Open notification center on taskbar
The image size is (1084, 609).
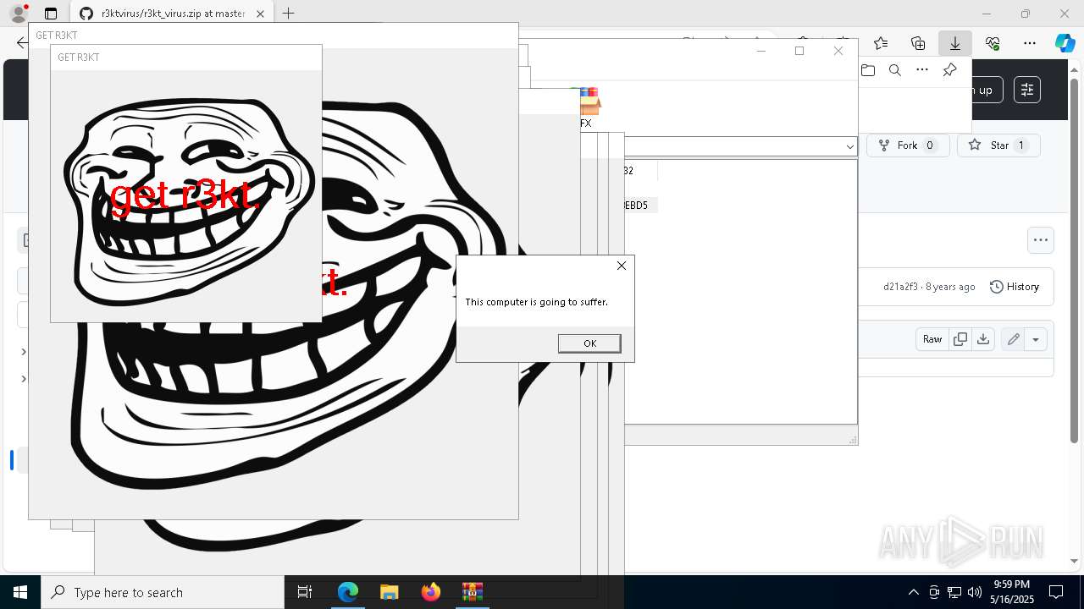[1056, 592]
